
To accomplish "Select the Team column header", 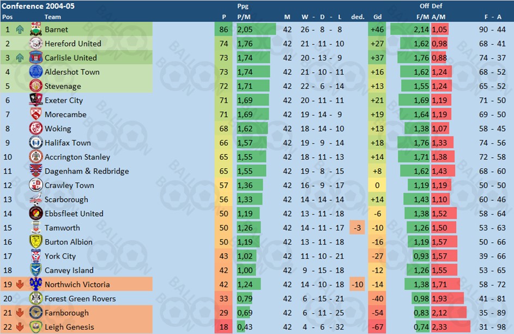I will coord(53,17).
